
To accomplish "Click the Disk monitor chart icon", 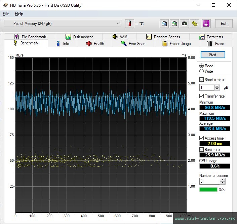I will 68,37.
